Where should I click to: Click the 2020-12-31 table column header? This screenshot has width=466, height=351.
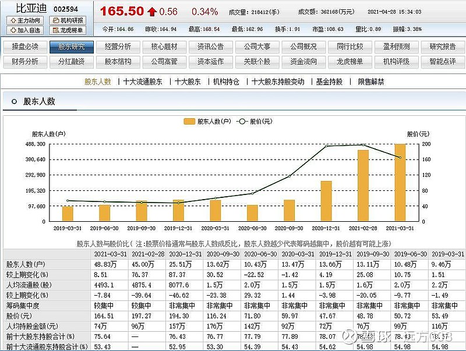click(x=185, y=254)
